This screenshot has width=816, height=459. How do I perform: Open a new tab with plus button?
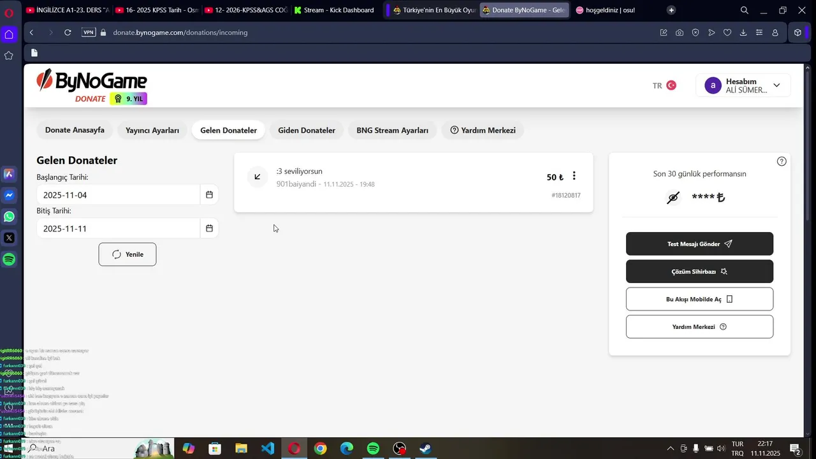coord(671,10)
